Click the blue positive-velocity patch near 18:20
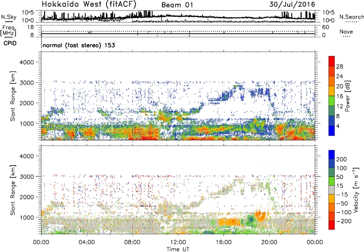Viewport: 364px width, 252px height. [x=250, y=220]
